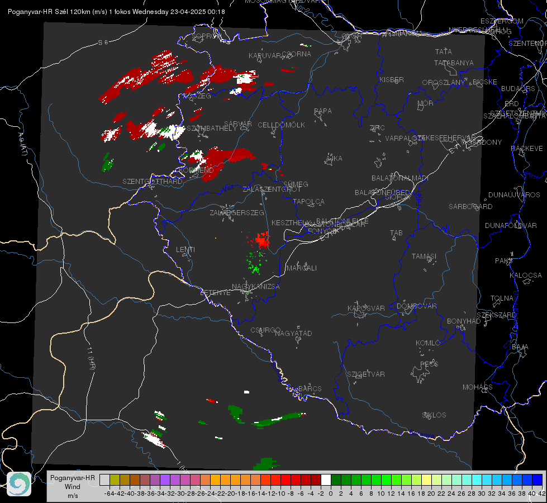Click the swirl logo icon beside the legend
The image size is (547, 503).
19,484
